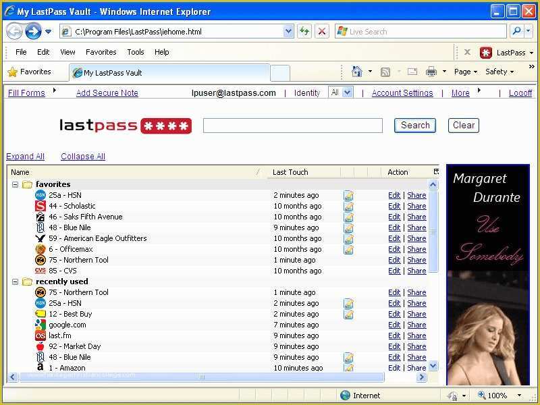Click the LastPass toolbar asterisk icon

click(x=485, y=53)
